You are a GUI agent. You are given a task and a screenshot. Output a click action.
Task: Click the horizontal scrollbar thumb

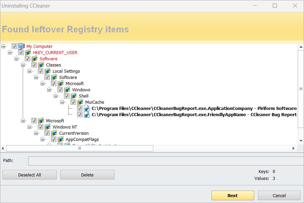point(80,149)
